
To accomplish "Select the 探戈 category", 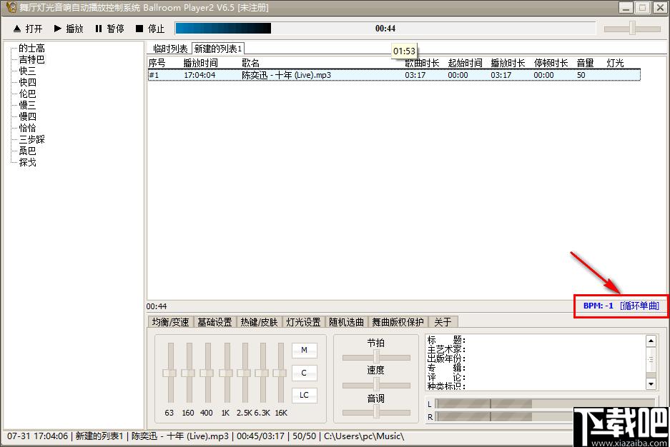I will tap(27, 162).
